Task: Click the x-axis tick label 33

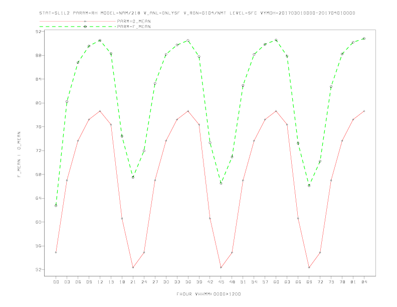Action: (x=177, y=282)
